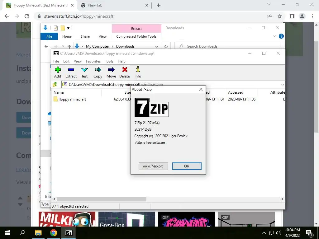Image resolution: width=319 pixels, height=239 pixels.
Task: Open the 7-Zip Favorites menu
Action: [93, 61]
